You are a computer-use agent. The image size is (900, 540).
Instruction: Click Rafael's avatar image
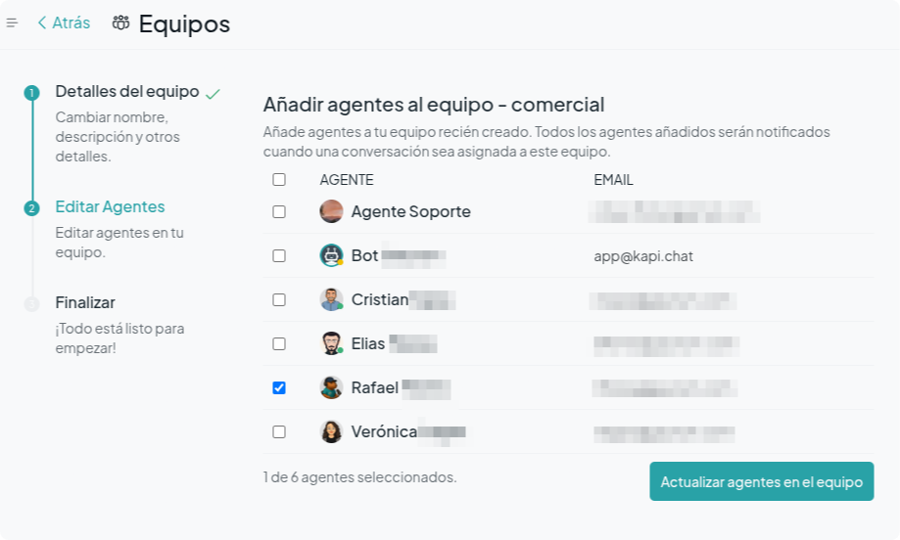(x=331, y=387)
